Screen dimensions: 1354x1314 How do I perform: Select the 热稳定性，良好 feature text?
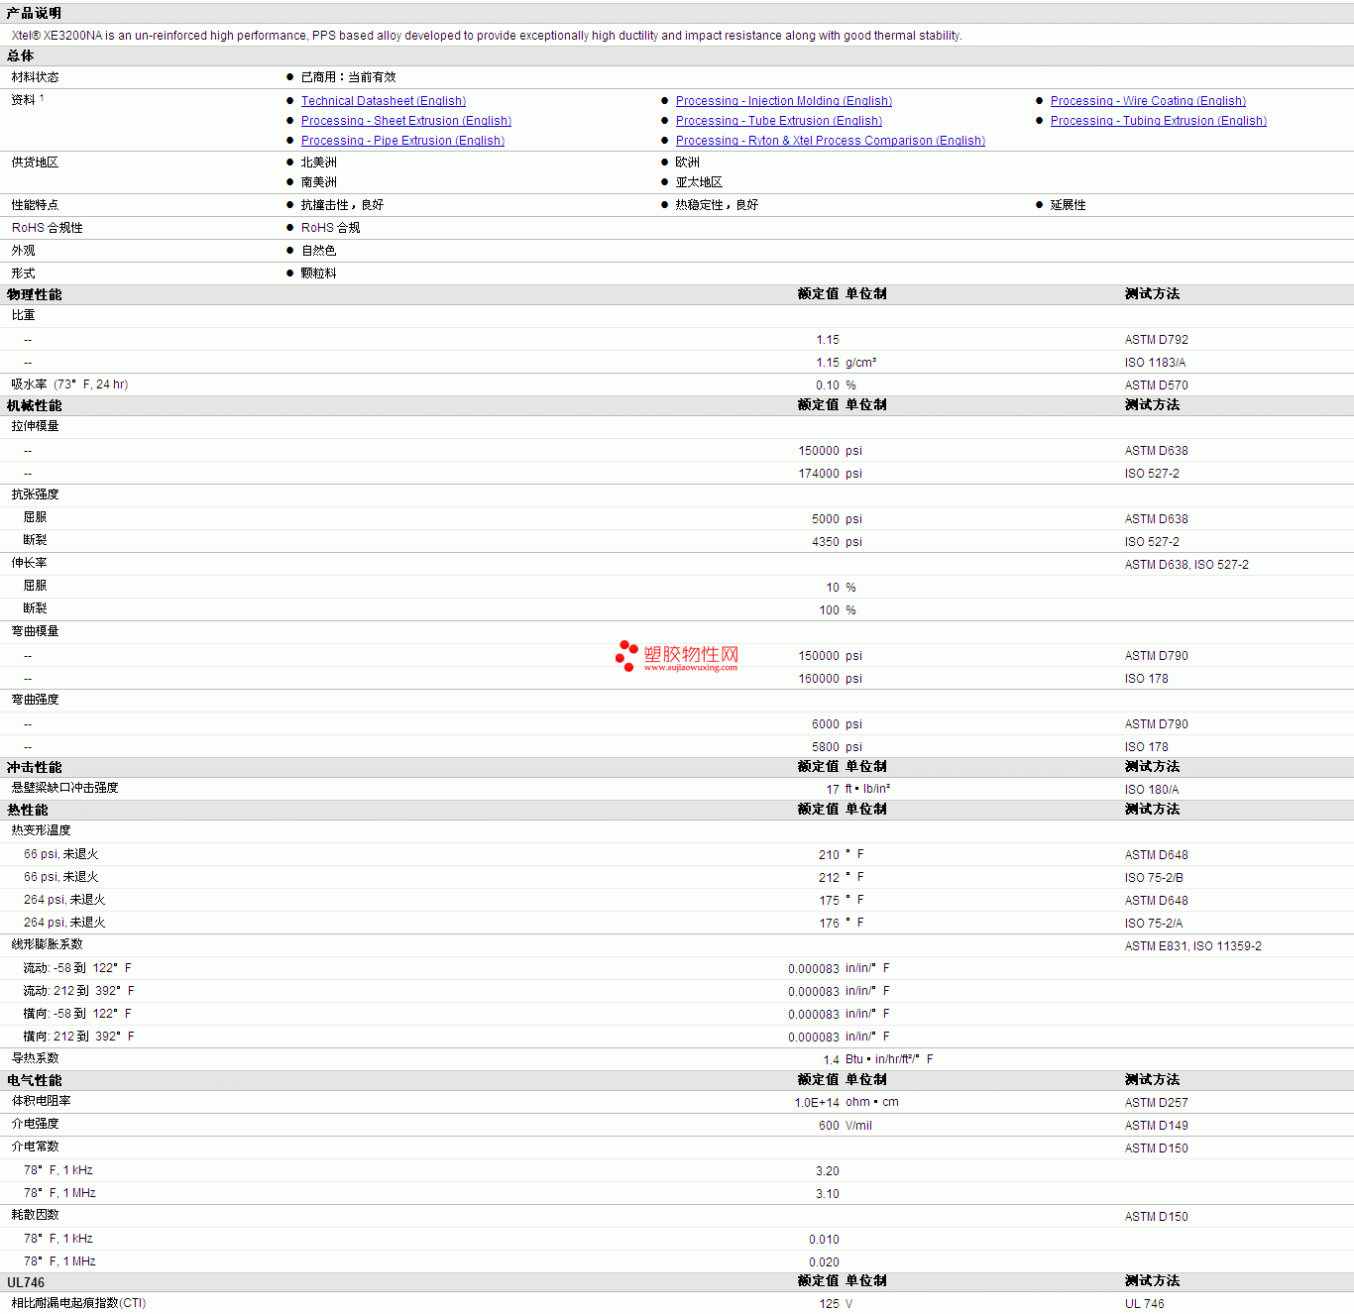718,205
